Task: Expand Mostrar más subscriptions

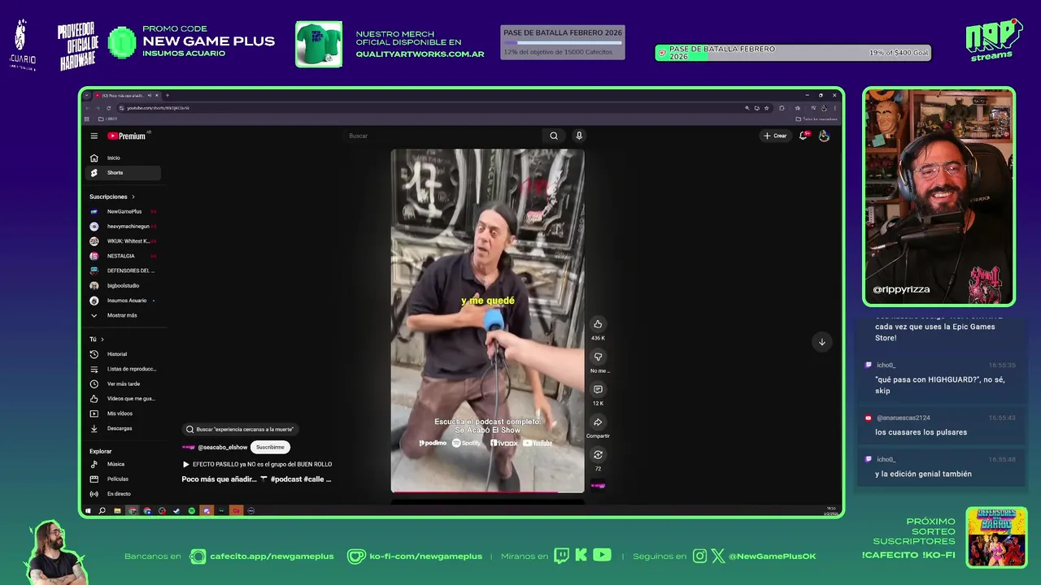Action: click(124, 315)
